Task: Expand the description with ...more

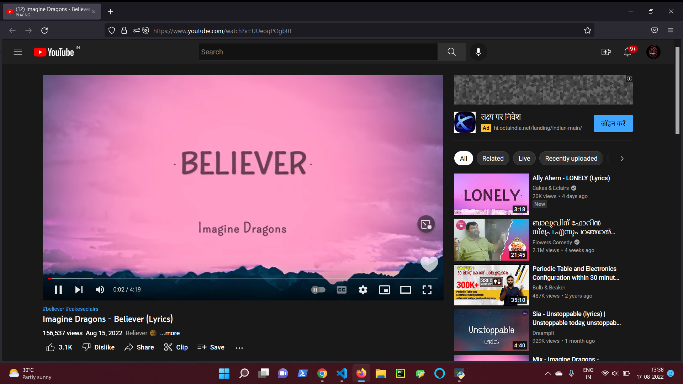Action: [170, 333]
